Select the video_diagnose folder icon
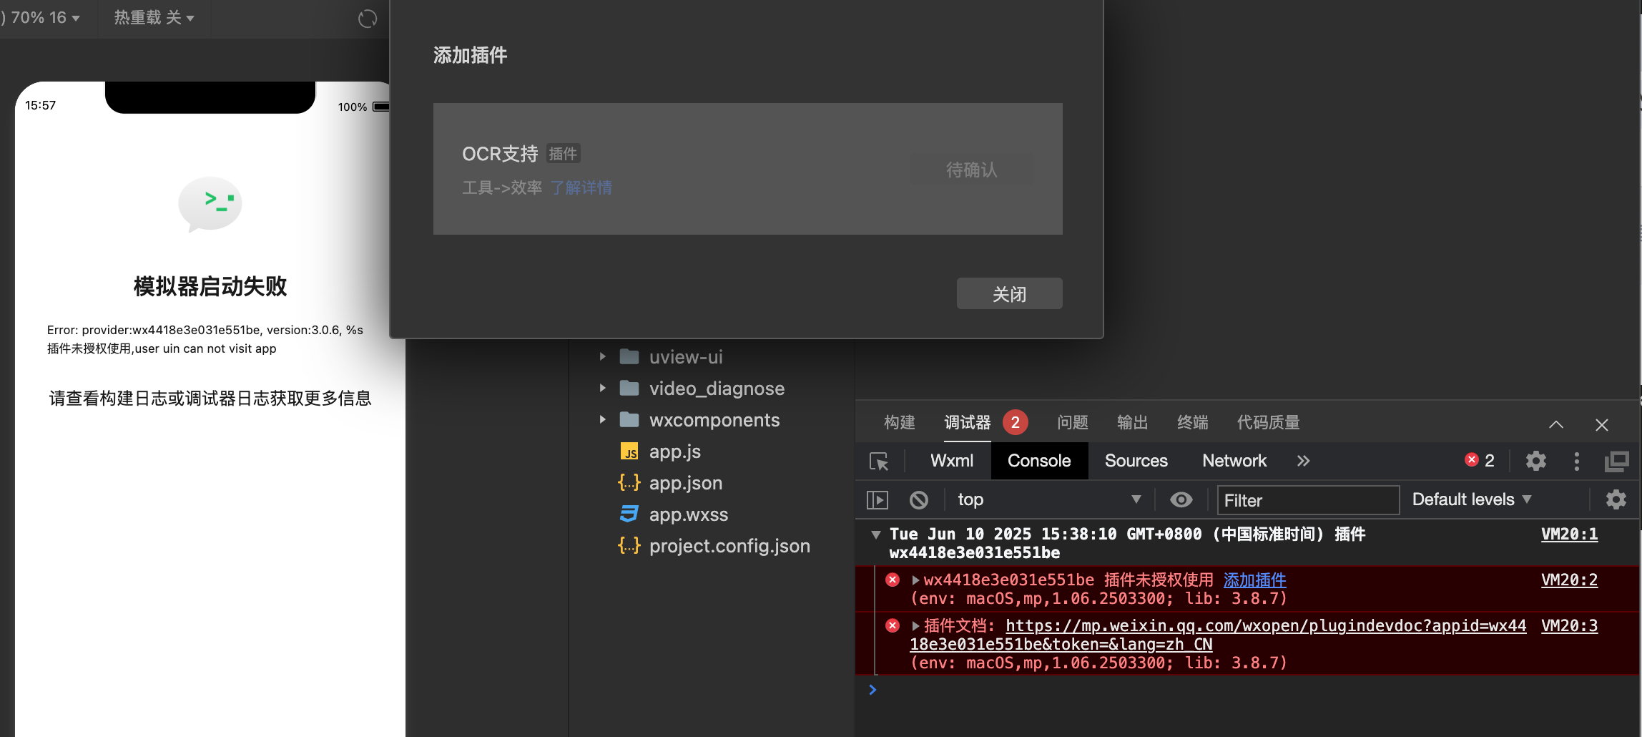The height and width of the screenshot is (737, 1642). click(x=629, y=388)
